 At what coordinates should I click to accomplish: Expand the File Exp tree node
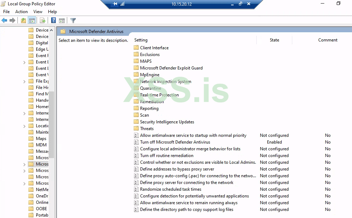tap(24, 82)
